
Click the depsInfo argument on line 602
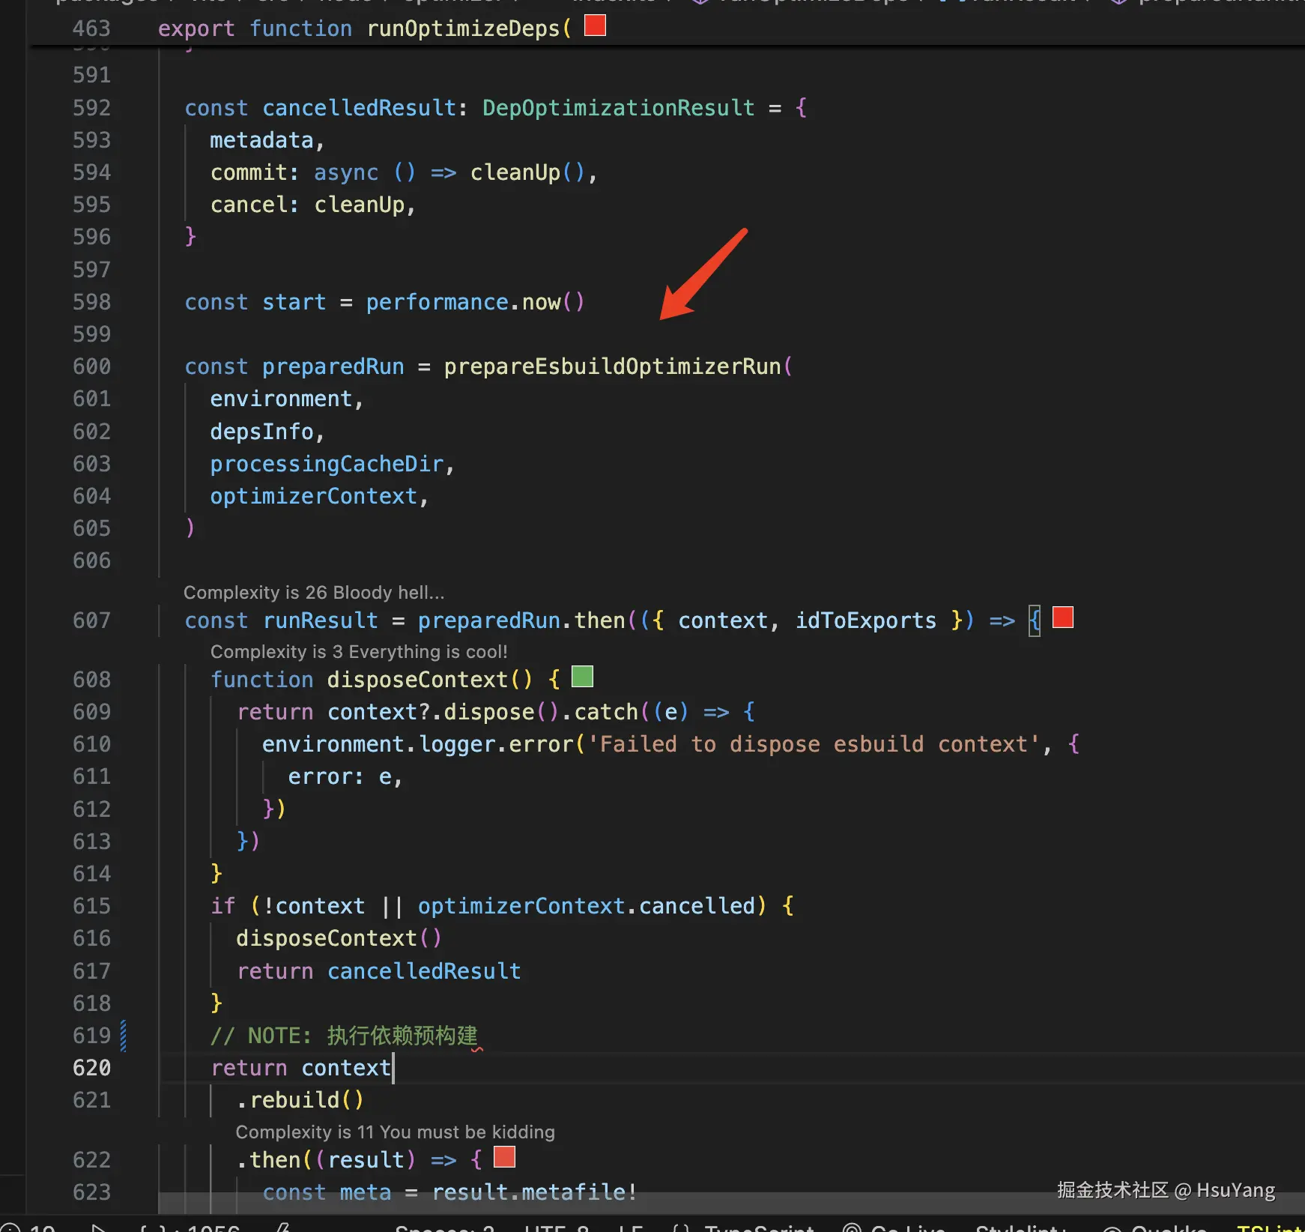click(261, 432)
